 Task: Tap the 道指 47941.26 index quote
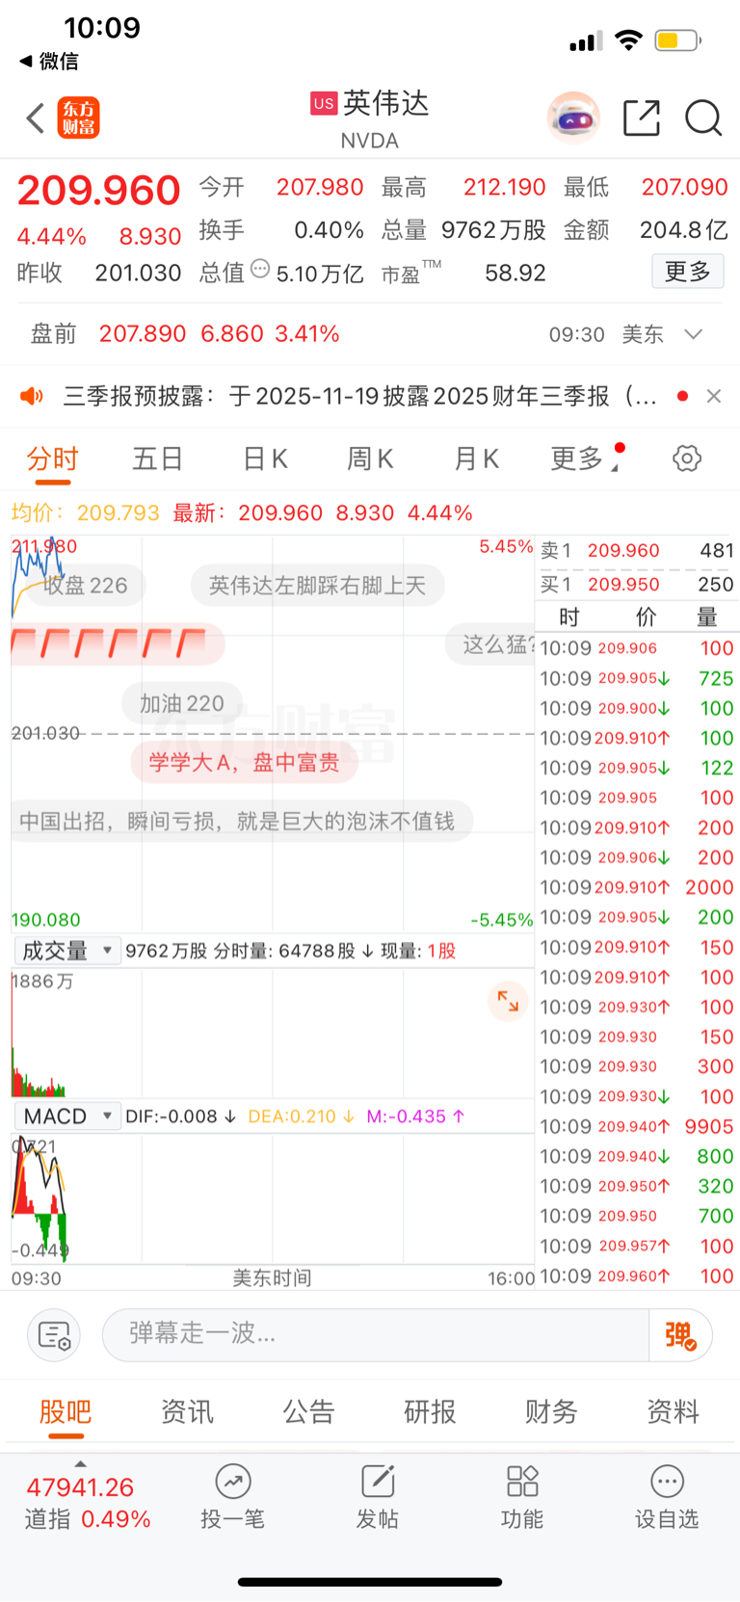point(88,1503)
